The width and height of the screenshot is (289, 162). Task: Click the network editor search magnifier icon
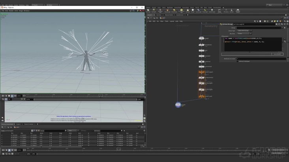(285, 21)
